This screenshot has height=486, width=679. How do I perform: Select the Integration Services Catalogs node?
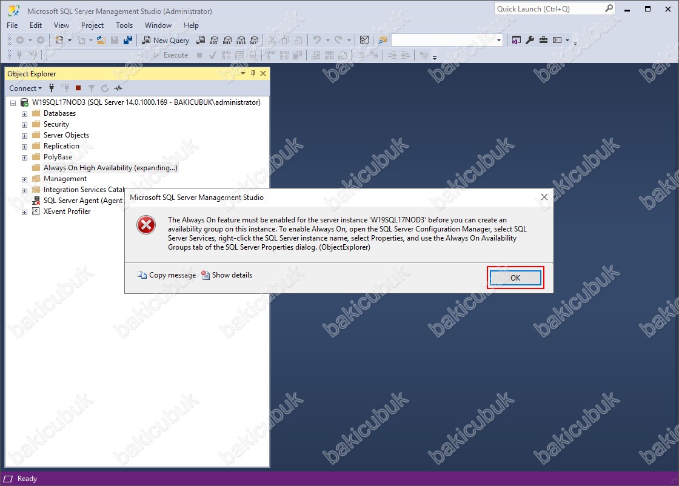(x=84, y=190)
